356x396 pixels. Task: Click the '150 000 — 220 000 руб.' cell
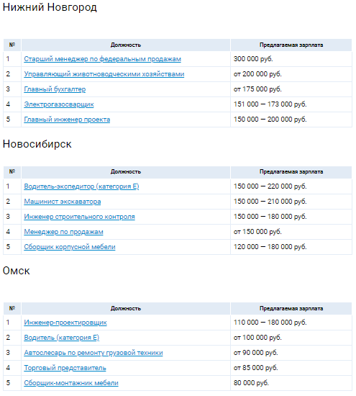(x=291, y=186)
